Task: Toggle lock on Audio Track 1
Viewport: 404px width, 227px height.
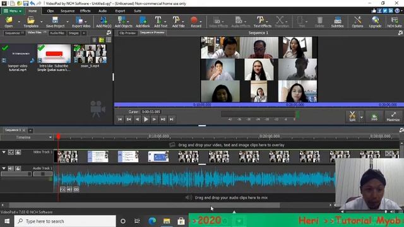Action: pos(18,168)
